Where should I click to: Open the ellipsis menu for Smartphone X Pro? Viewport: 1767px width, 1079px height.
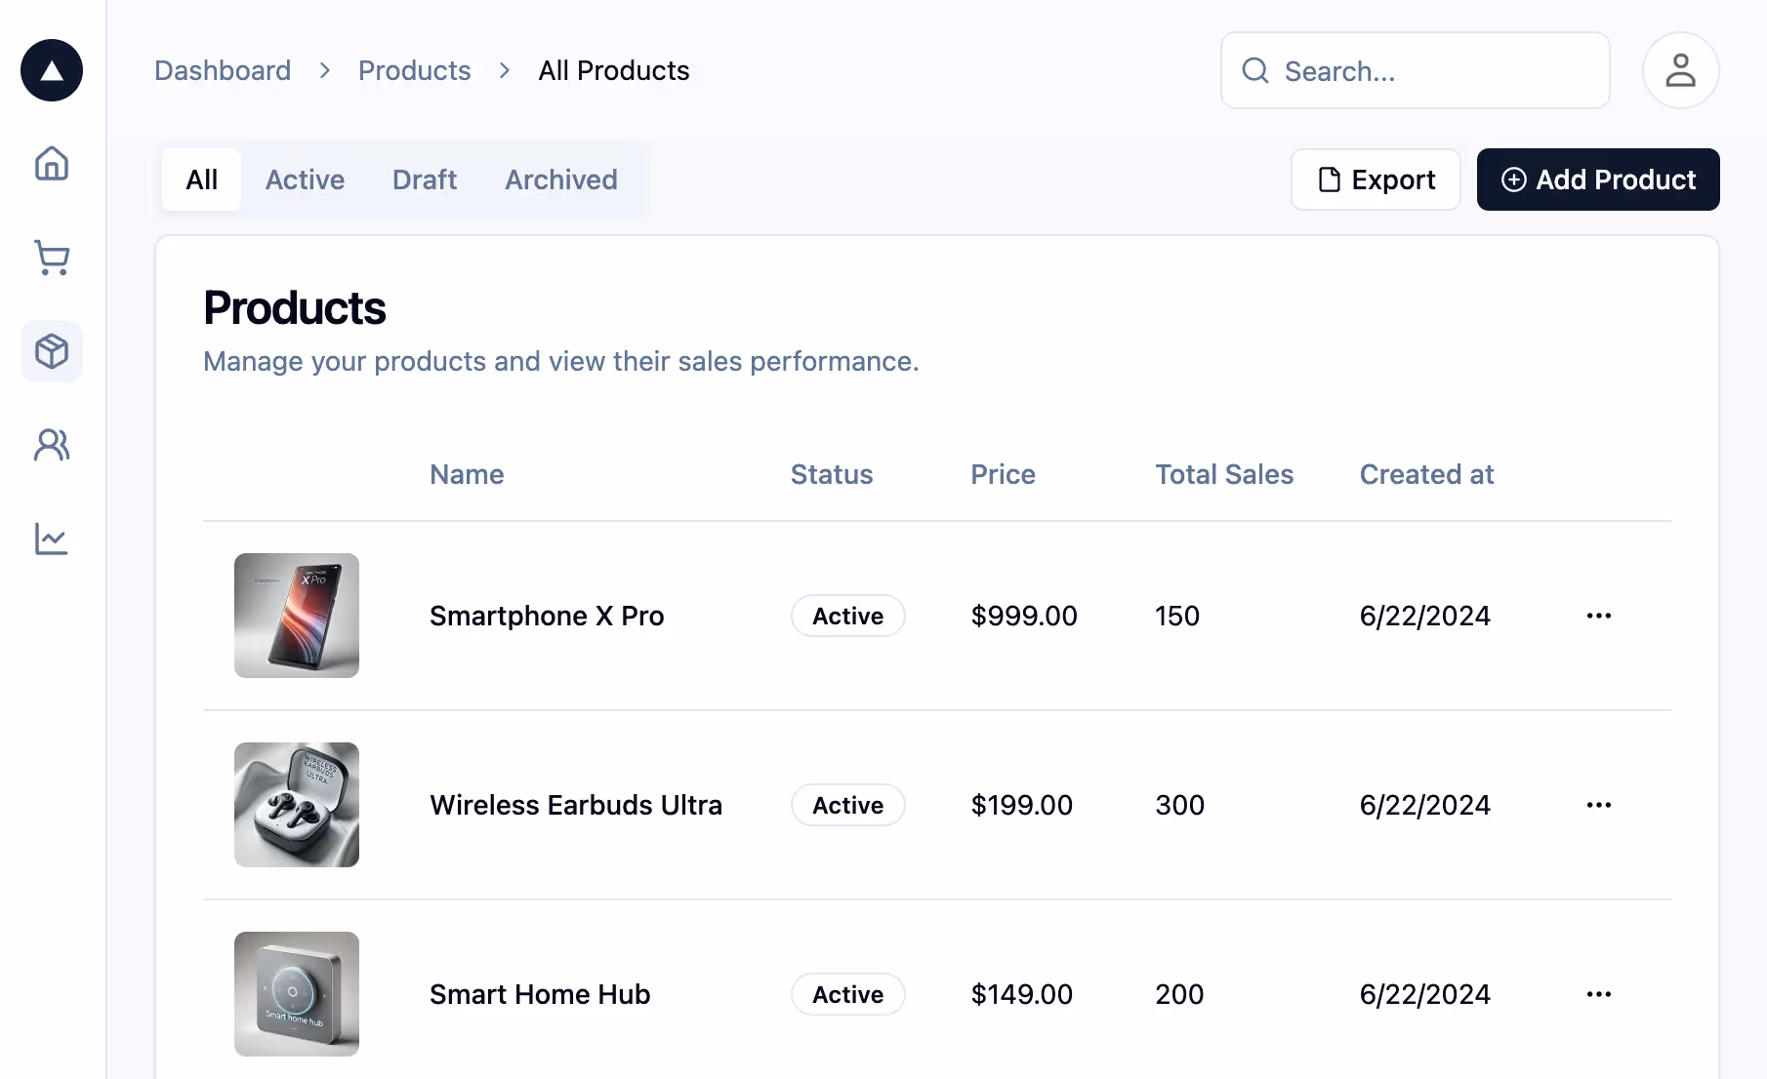(x=1598, y=616)
